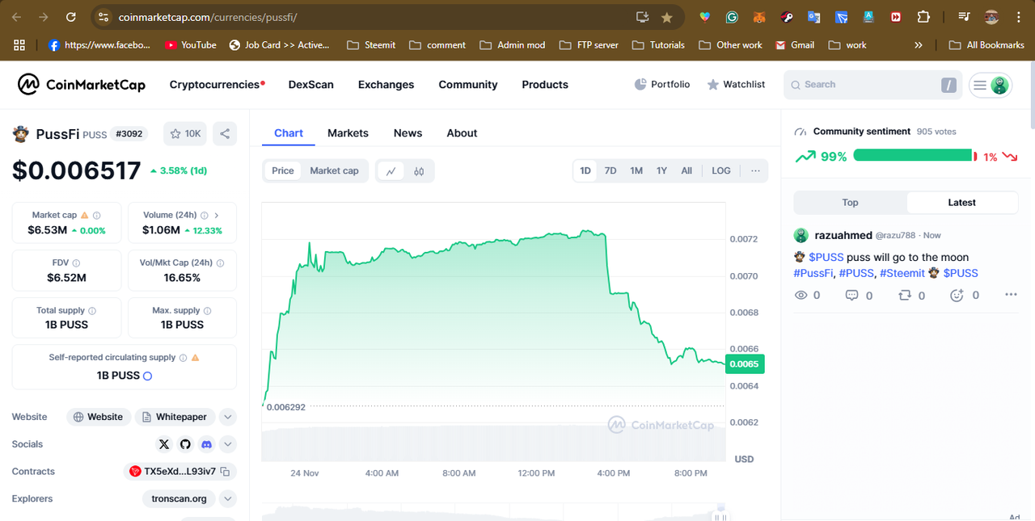Screen dimensions: 1035x521
Task: Expand the Explorers dropdown arrow
Action: click(x=228, y=499)
